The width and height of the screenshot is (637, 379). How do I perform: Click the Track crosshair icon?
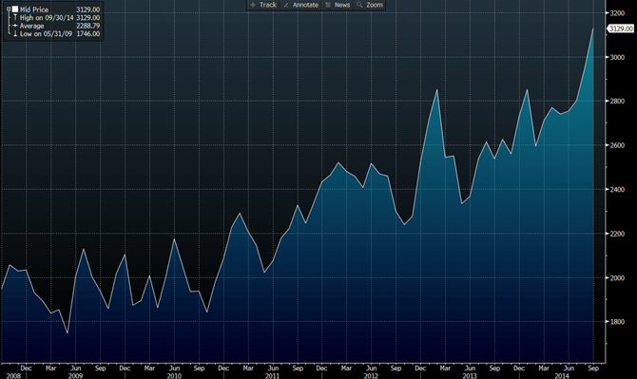tap(253, 5)
